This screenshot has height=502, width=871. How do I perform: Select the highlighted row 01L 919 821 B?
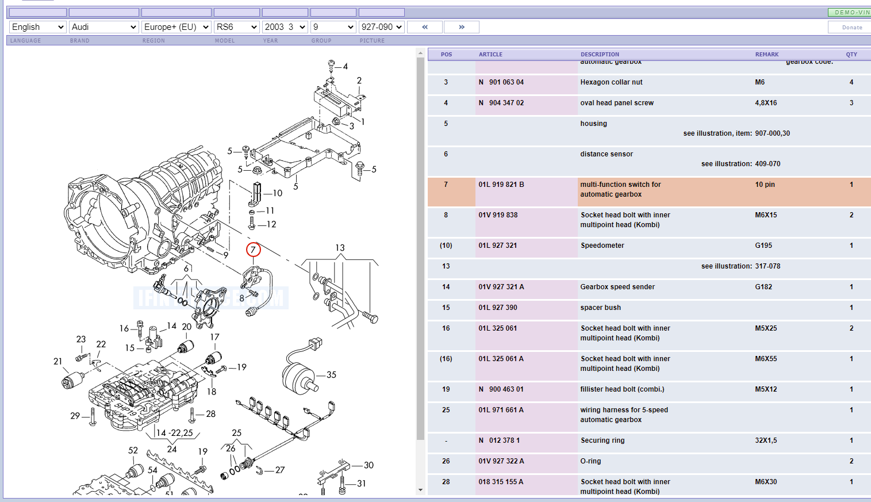tap(501, 185)
